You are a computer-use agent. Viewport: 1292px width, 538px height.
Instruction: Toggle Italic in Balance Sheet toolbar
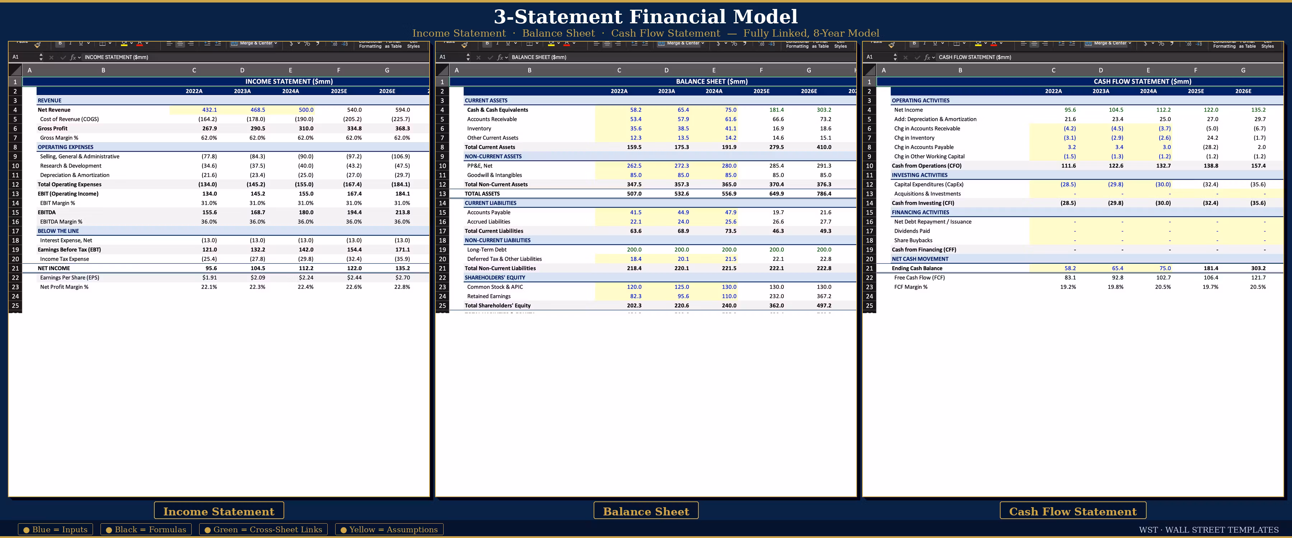(x=498, y=43)
